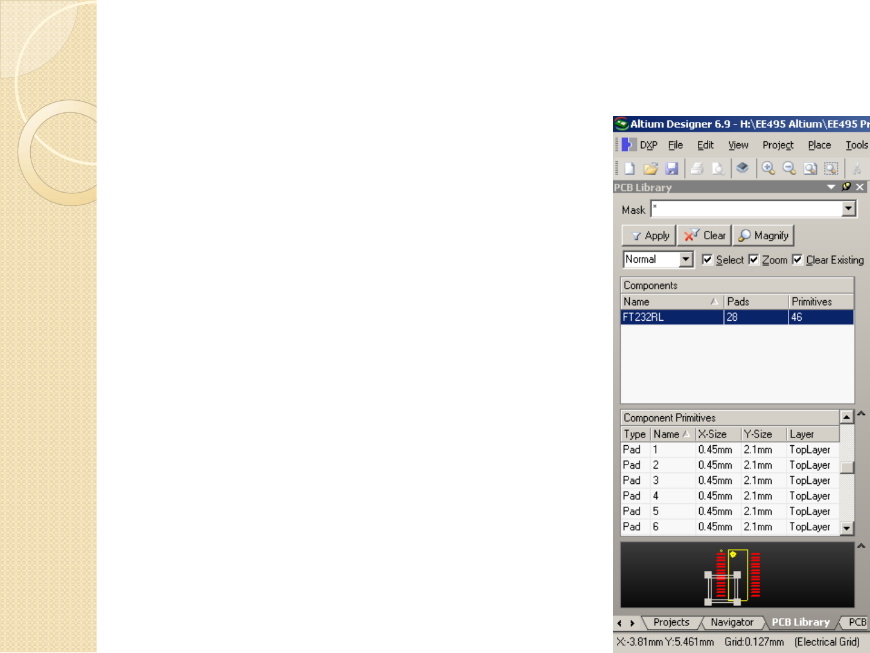Image resolution: width=870 pixels, height=653 pixels.
Task: Close the PCB Library panel
Action: pos(860,187)
